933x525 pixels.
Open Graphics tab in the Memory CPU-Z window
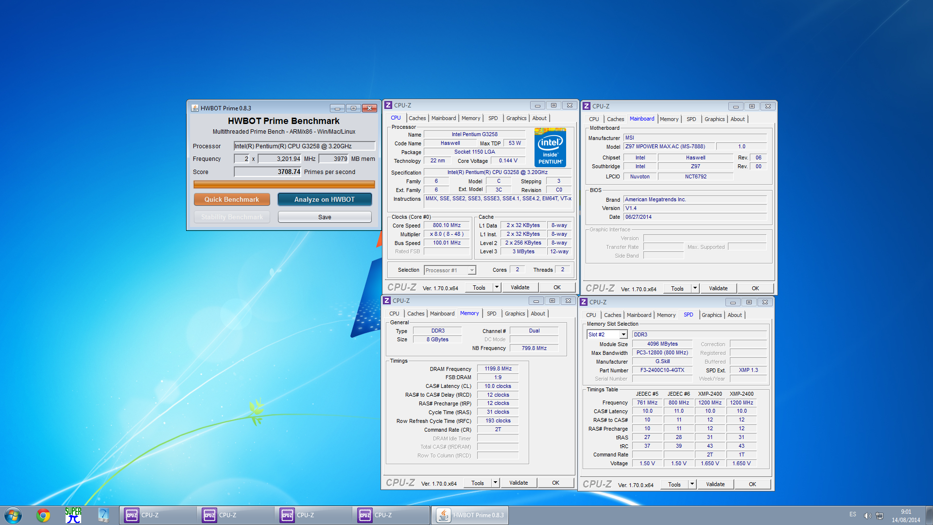coord(515,314)
